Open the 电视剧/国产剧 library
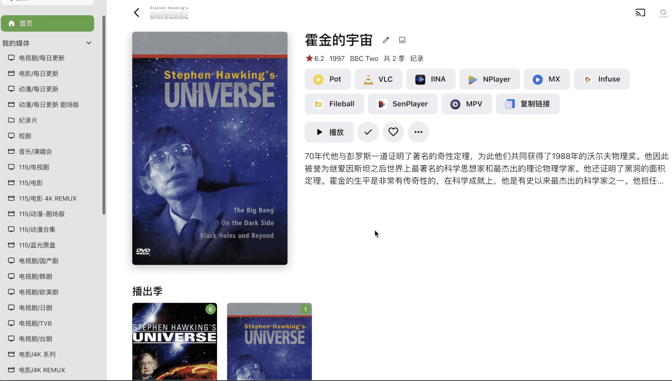Viewport: 672px width, 381px height. (47, 261)
